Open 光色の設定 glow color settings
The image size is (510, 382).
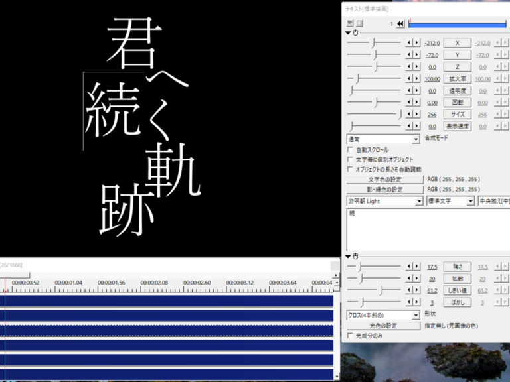point(383,326)
